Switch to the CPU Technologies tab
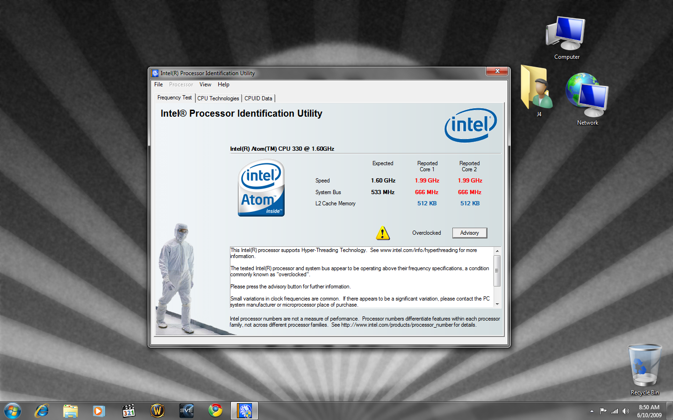This screenshot has height=420, width=673. [x=218, y=98]
